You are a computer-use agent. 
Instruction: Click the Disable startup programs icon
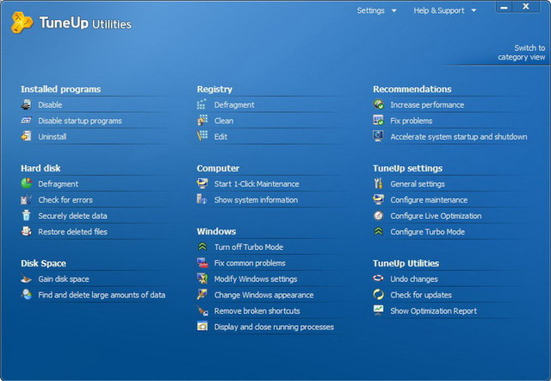click(27, 121)
